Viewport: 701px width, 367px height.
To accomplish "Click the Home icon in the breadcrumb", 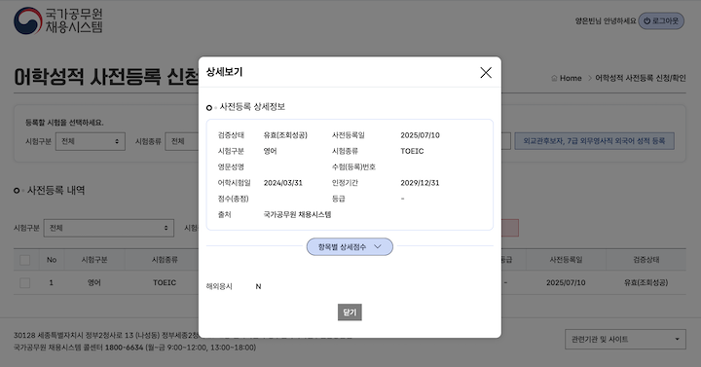I will [554, 78].
